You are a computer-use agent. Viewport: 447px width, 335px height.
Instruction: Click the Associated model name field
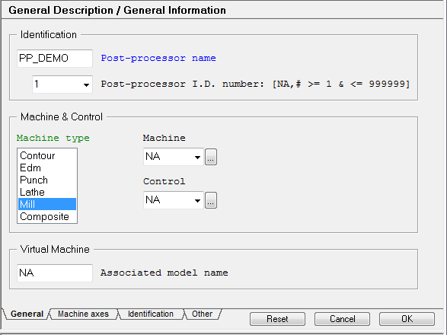pyautogui.click(x=55, y=273)
